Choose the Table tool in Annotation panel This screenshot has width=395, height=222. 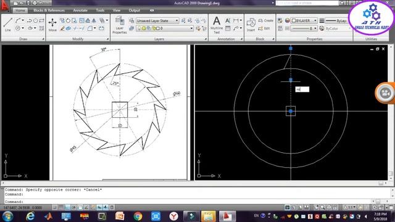point(228,28)
